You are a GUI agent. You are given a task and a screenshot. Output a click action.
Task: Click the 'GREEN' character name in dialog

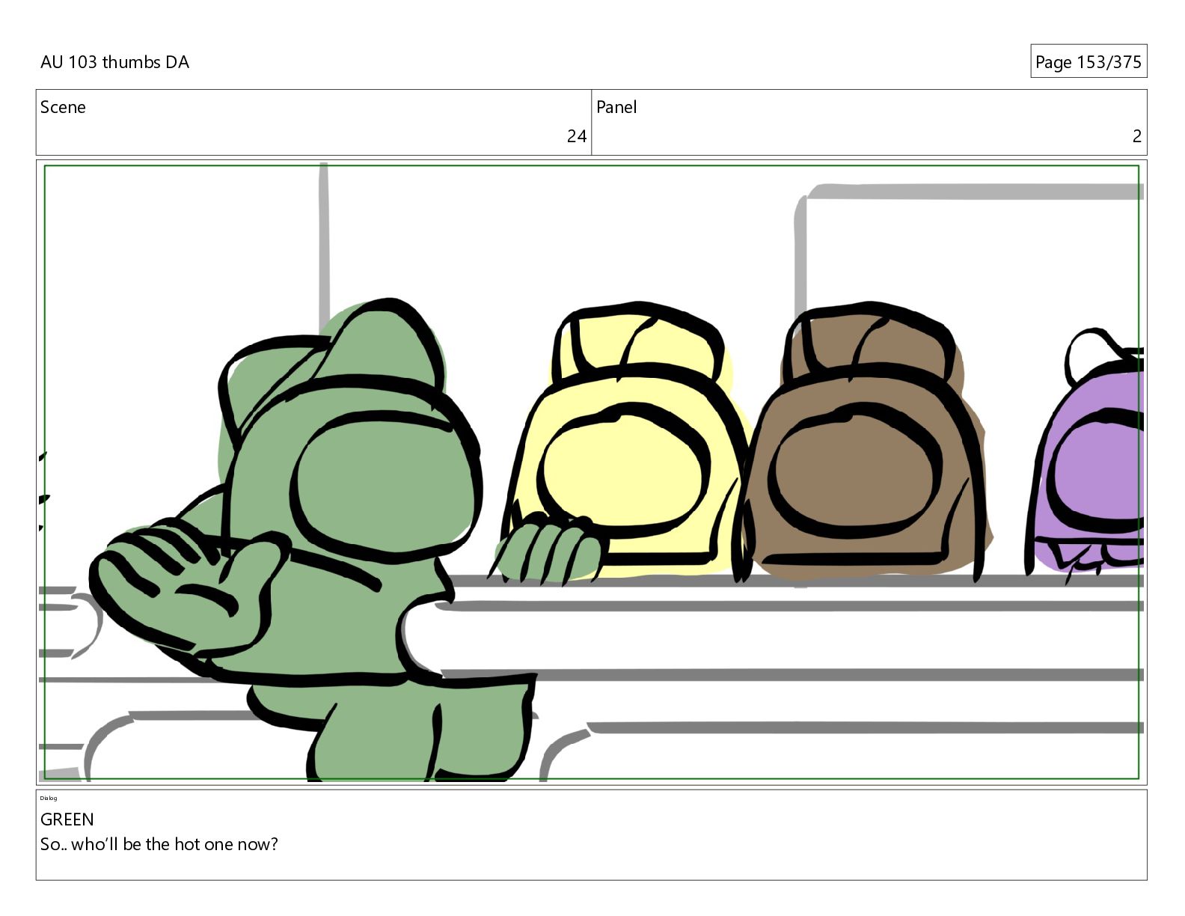(67, 819)
